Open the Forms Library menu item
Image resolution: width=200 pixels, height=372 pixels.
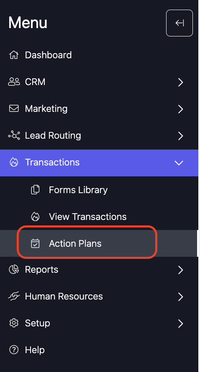pos(99,190)
